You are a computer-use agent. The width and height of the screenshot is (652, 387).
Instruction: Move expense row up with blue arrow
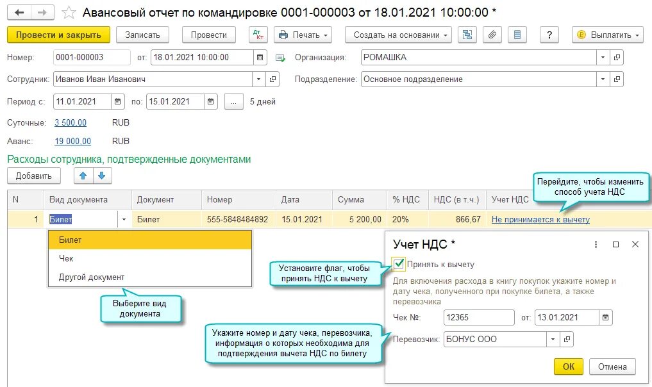point(83,176)
